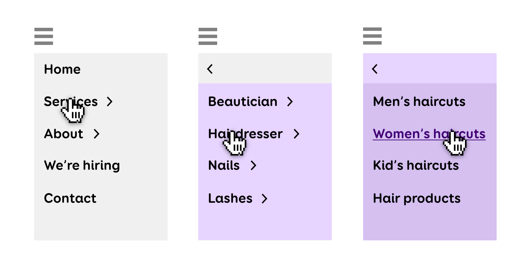
Task: Select Kid's haircuts menu entry
Action: click(416, 165)
